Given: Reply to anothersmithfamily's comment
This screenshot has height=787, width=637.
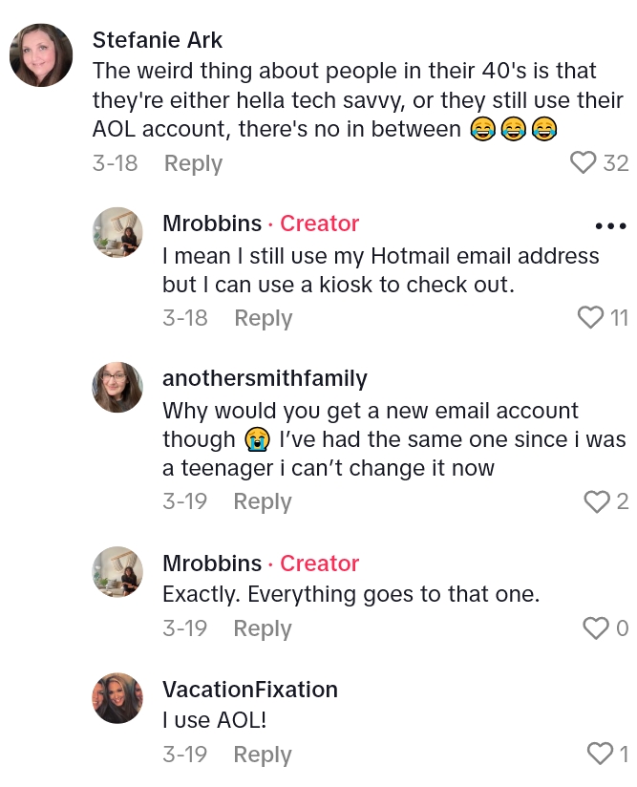Looking at the screenshot, I should pos(263,501).
